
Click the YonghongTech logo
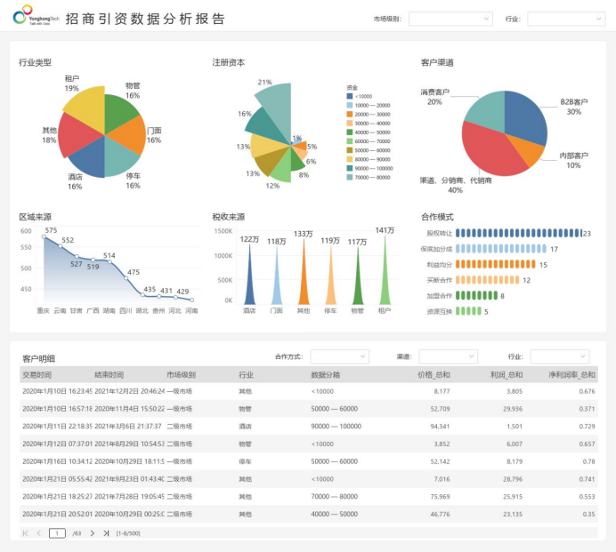coord(33,19)
